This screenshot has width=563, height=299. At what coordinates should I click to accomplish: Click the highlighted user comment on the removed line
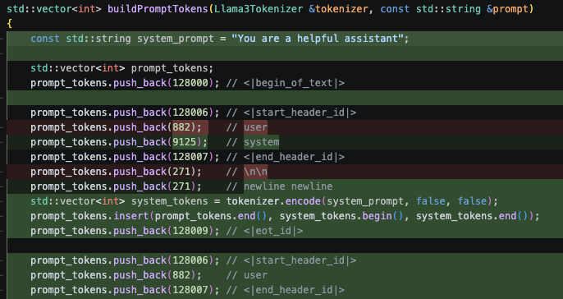pos(256,127)
